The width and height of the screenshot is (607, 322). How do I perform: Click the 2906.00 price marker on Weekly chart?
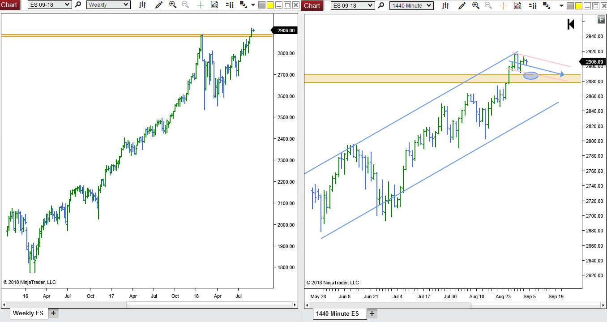tap(285, 30)
